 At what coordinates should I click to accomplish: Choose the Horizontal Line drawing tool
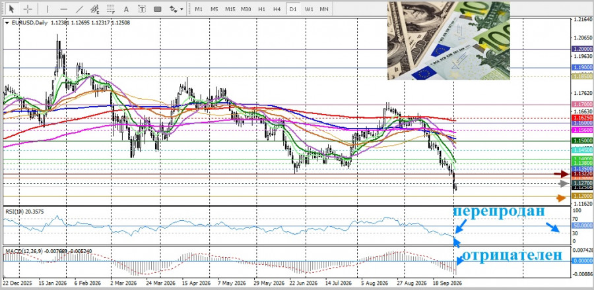[x=63, y=9]
